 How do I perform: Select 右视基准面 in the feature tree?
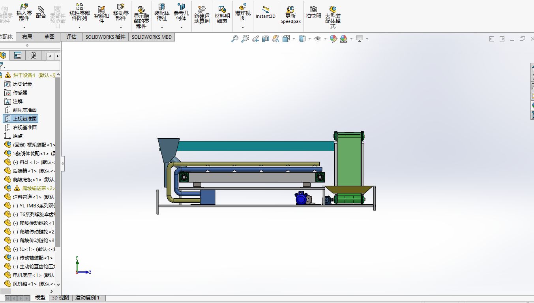click(24, 127)
